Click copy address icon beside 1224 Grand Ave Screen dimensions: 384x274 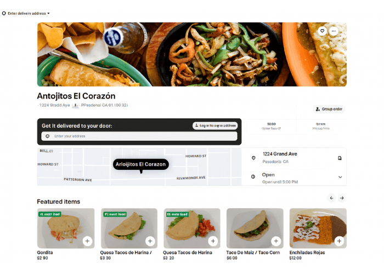pos(340,158)
